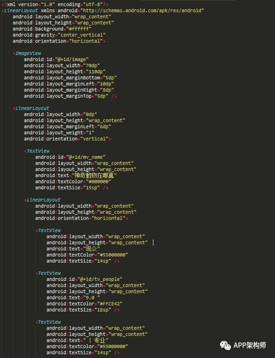The height and width of the screenshot is (358, 275).
Task: Click the schemas.android.com namespace URL string
Action: [142, 10]
